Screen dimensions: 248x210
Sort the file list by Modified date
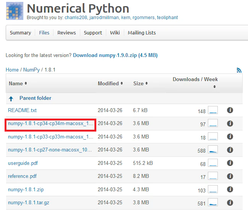pyautogui.click(x=110, y=83)
